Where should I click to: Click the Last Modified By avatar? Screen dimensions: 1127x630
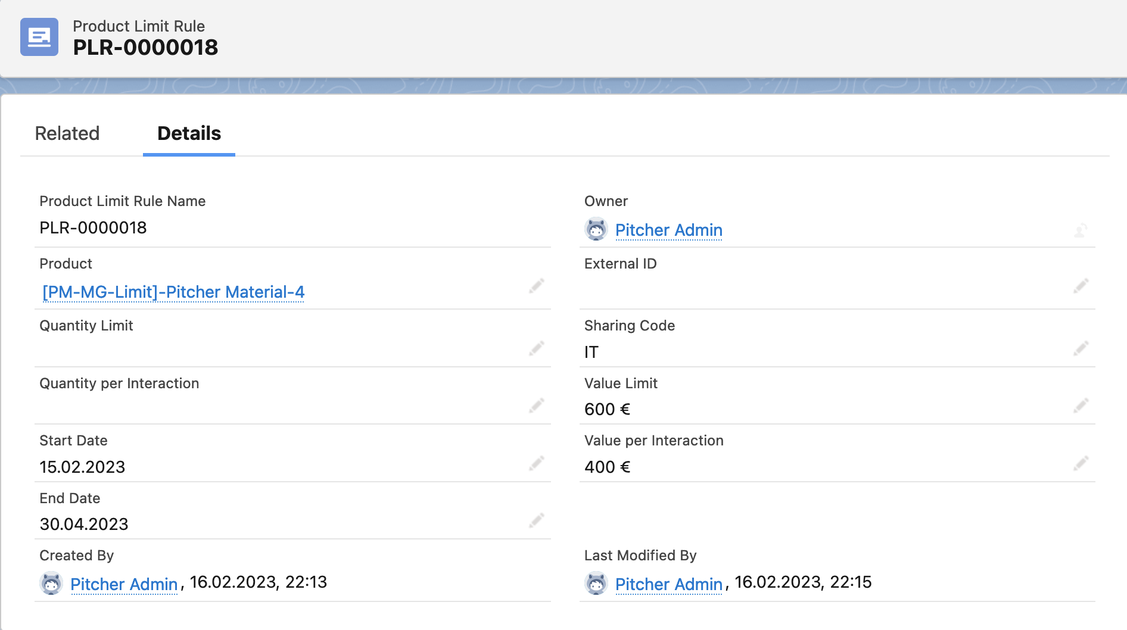pyautogui.click(x=596, y=584)
